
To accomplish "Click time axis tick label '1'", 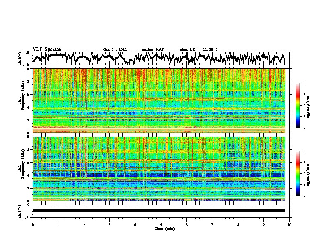I will (58, 225).
